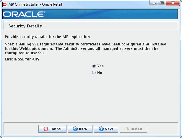Proceed with the Next button
This screenshot has width=182, height=138.
[106, 129]
